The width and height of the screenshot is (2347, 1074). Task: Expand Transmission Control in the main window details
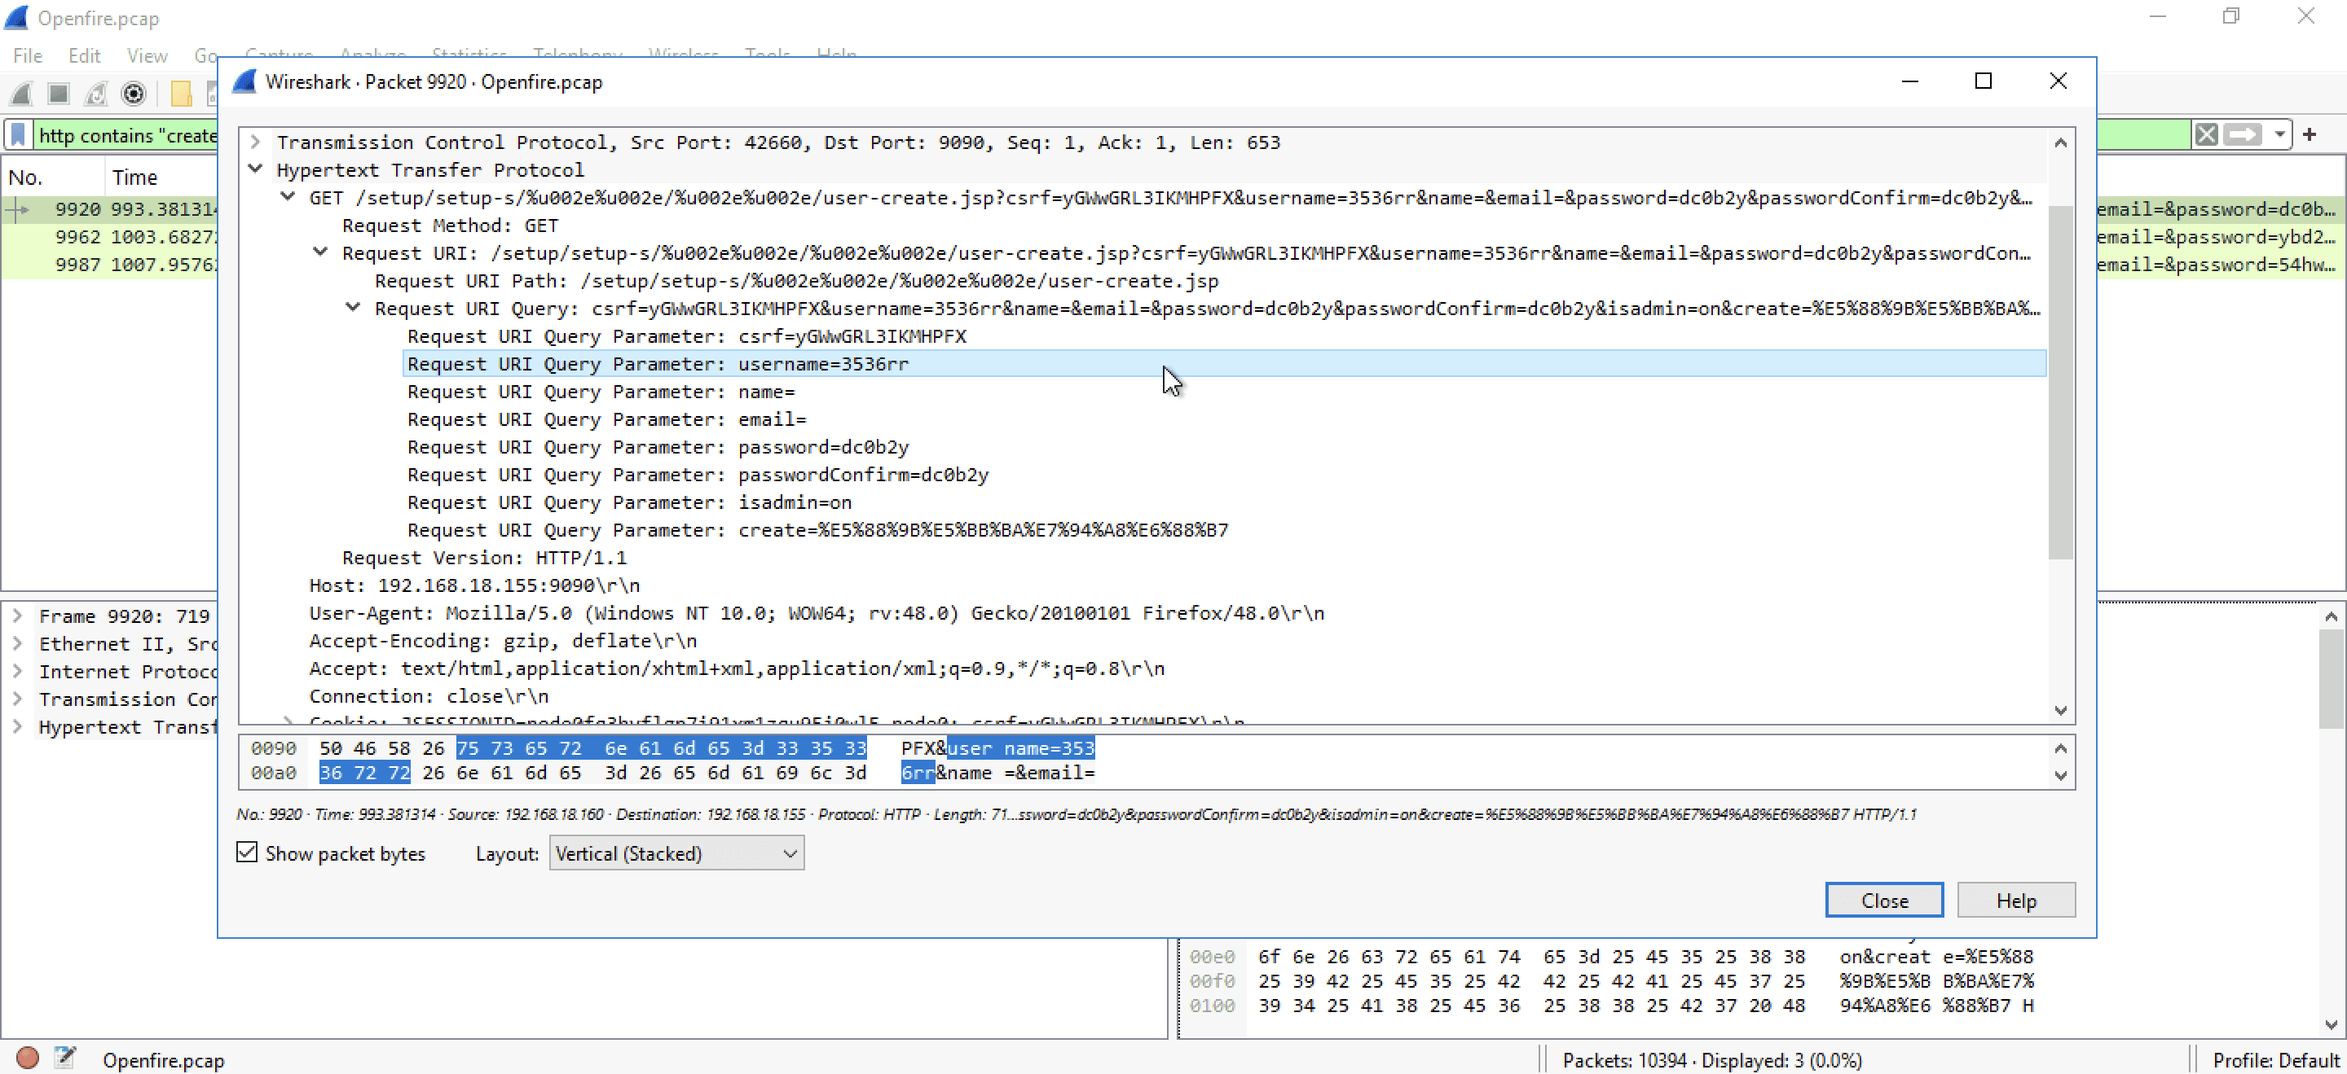coord(17,699)
